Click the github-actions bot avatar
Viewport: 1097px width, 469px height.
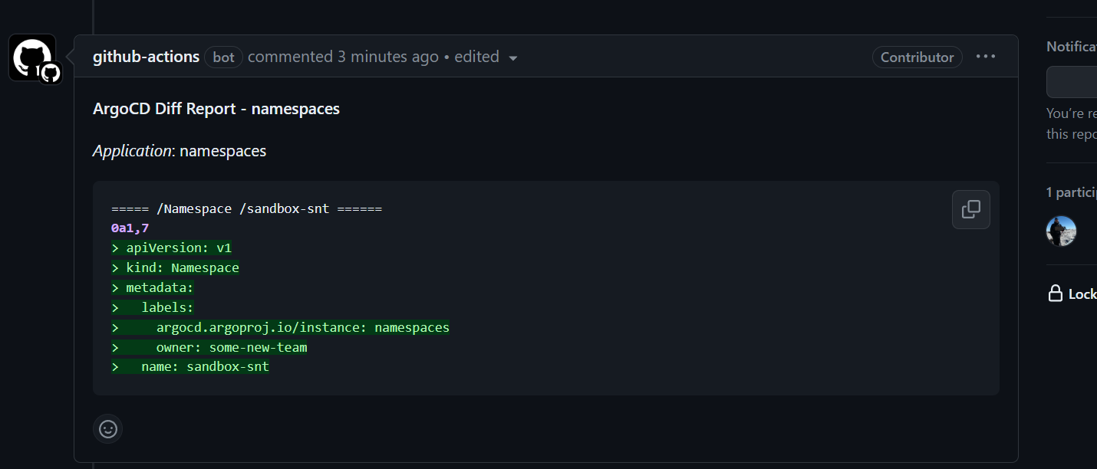(32, 57)
